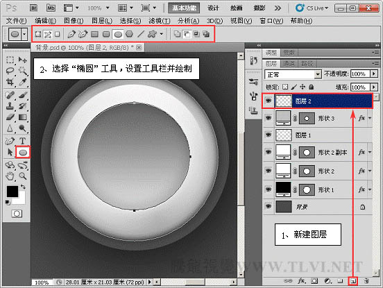Choose Rounded Rectangle shape in options bar
The image size is (383, 288).
click(106, 34)
